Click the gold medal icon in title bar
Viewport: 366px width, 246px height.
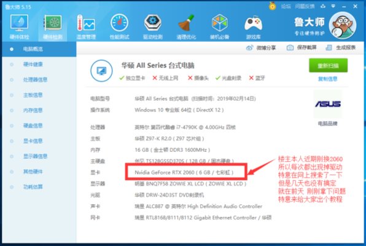click(x=272, y=6)
